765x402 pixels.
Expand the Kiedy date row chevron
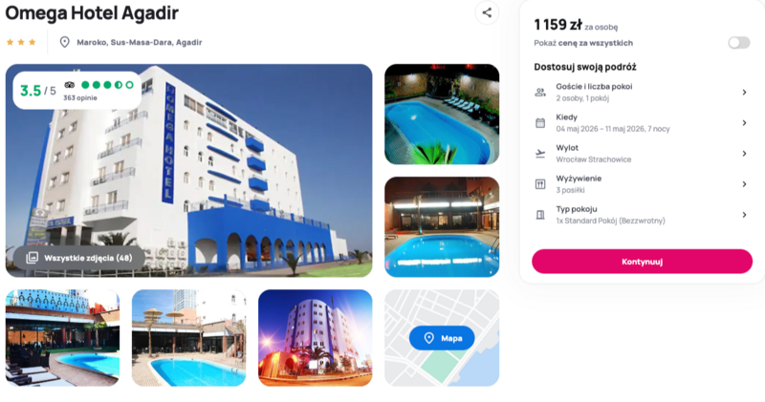(x=744, y=123)
